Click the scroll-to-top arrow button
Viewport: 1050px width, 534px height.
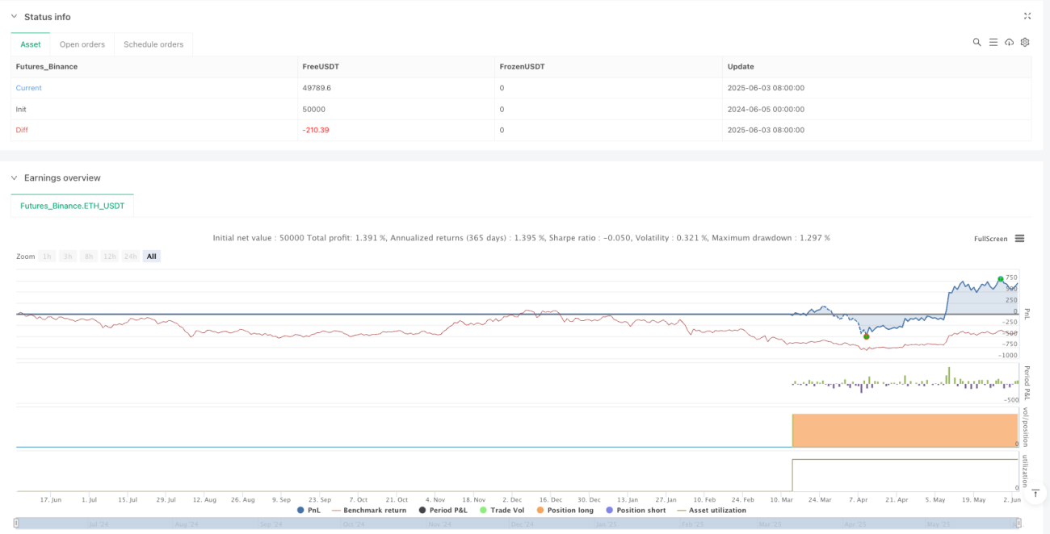[x=1035, y=493]
